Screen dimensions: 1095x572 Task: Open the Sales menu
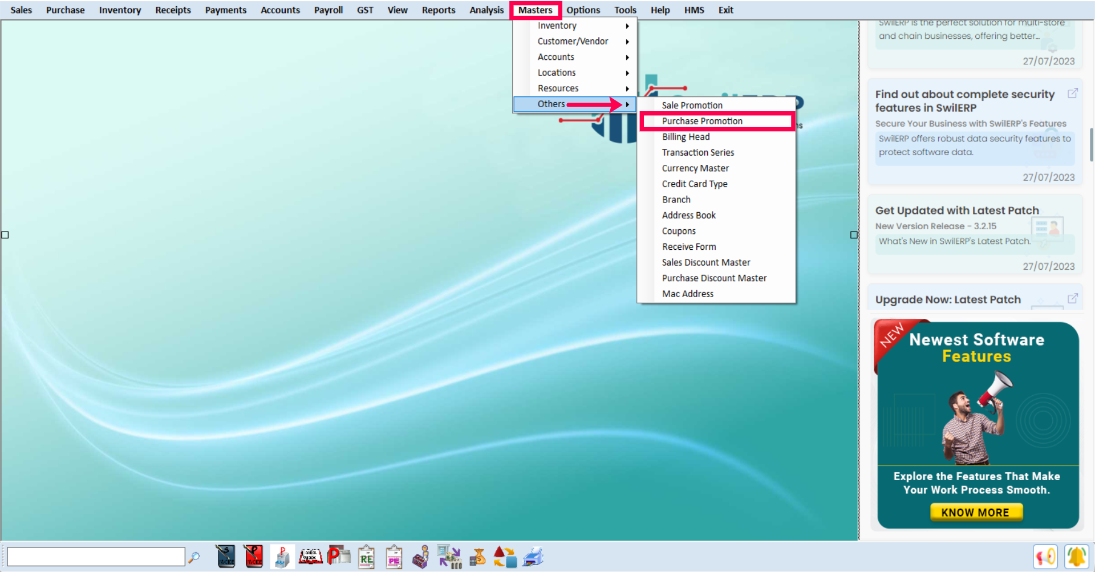coord(21,10)
